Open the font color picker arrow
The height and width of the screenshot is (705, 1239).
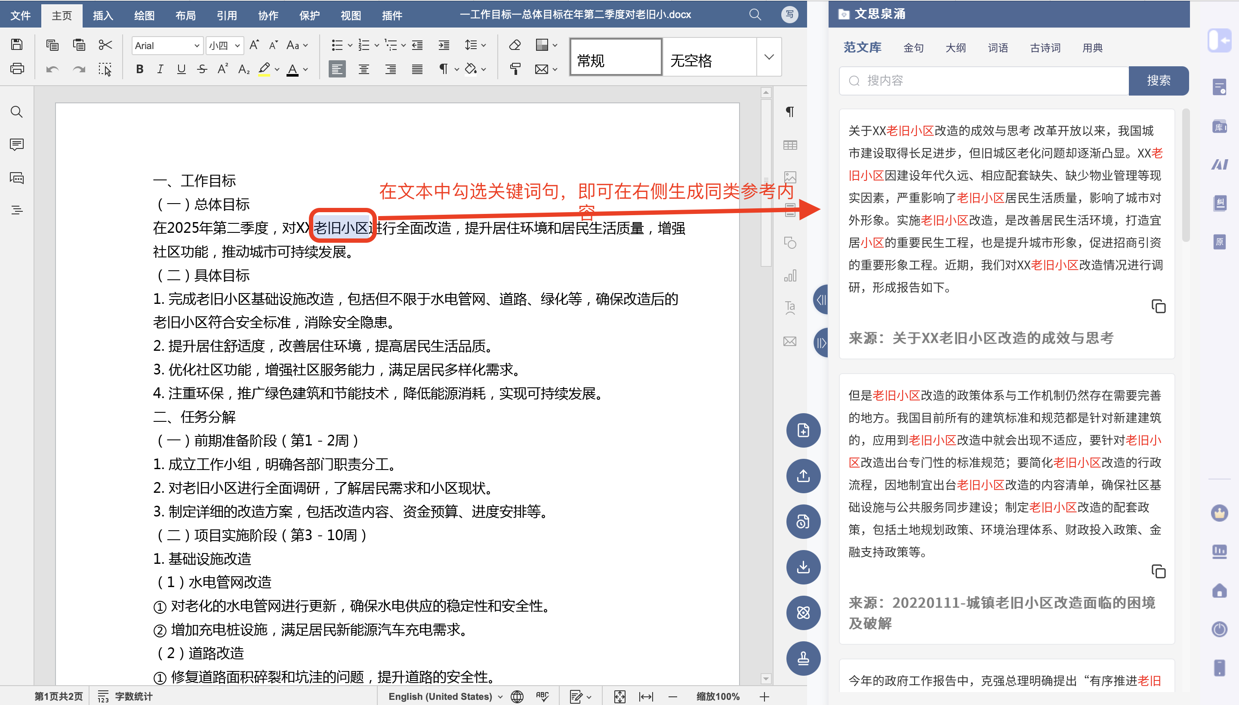pos(306,69)
